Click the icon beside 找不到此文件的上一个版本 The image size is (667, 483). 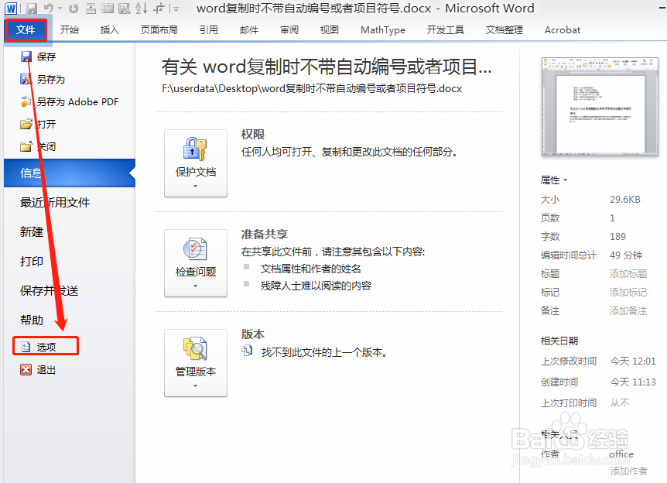click(x=247, y=351)
